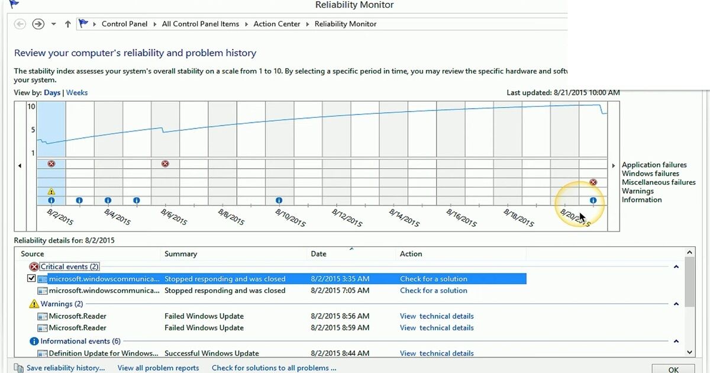Click Save reliability history link
Image resolution: width=710 pixels, height=373 pixels.
pos(65,368)
